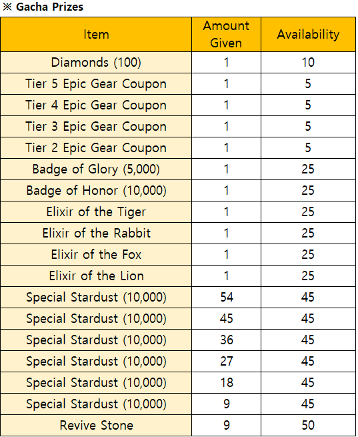
Task: Click the Elixir of the Fox cell
Action: point(96,255)
